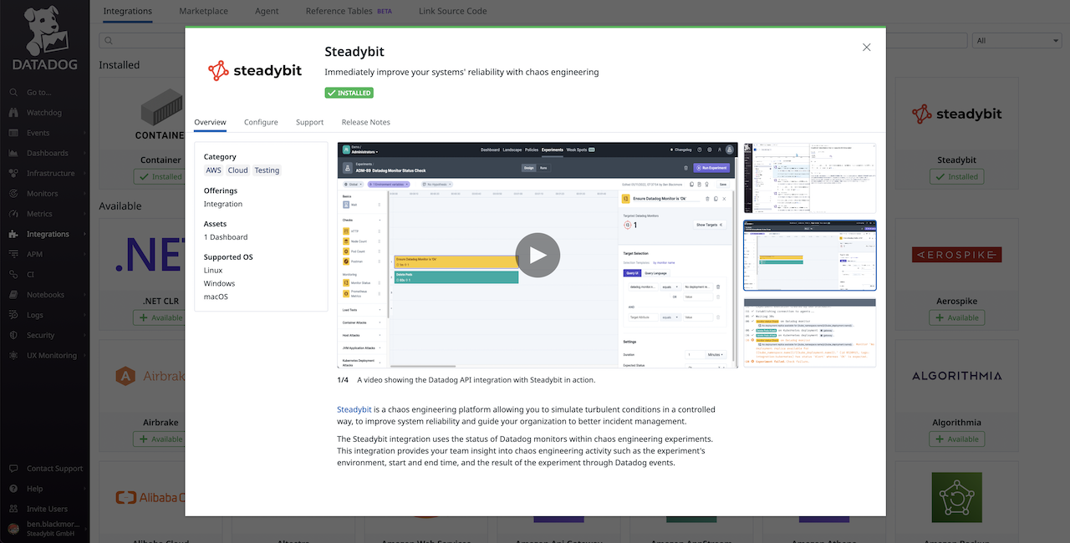Screen dimensions: 1070x543
Task: Click the "1 Dashboard" asset text
Action: (226, 237)
